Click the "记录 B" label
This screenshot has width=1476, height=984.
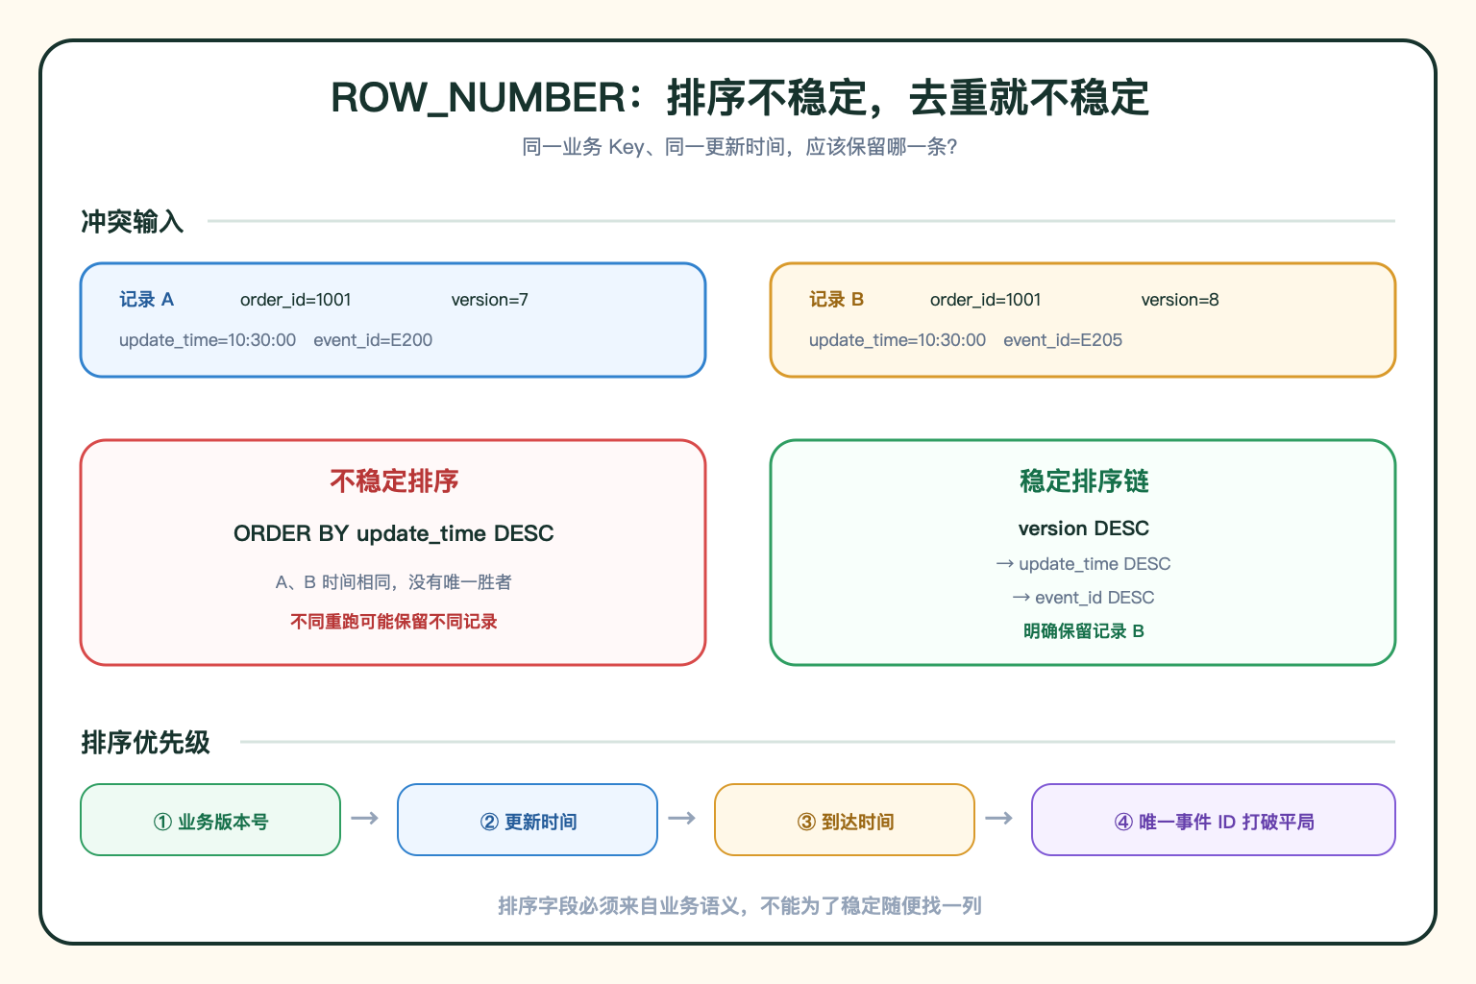click(x=836, y=300)
